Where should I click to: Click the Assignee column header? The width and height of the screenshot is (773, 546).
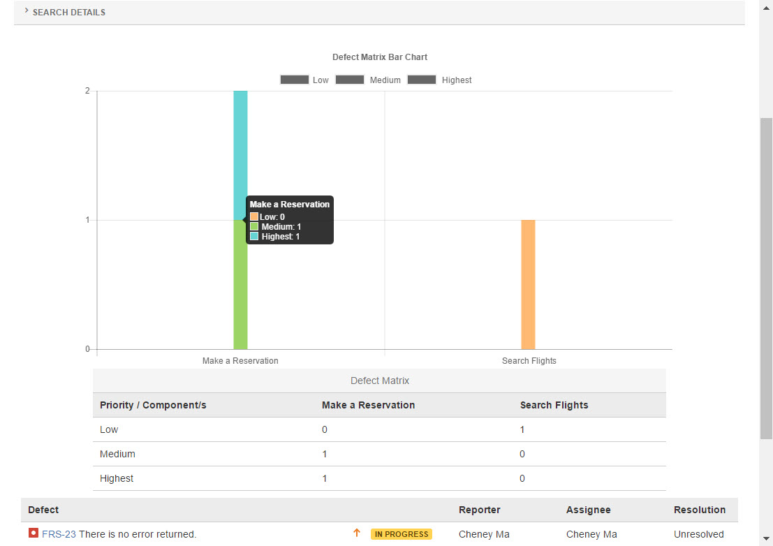pos(588,510)
